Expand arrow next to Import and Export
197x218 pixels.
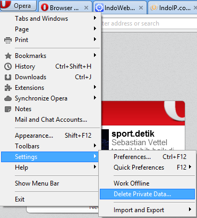click(190, 209)
